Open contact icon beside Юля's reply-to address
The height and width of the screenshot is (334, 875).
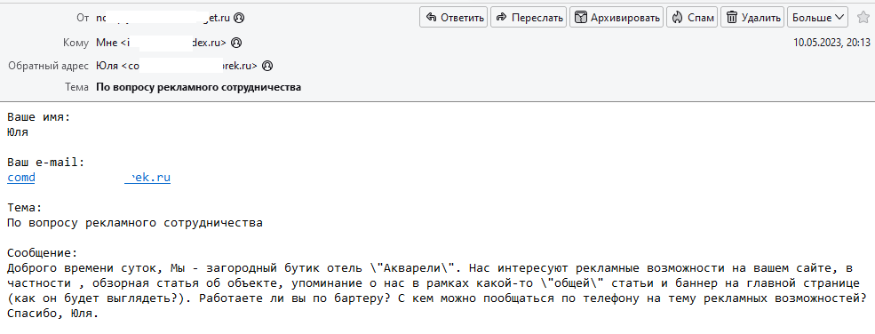[x=266, y=66]
